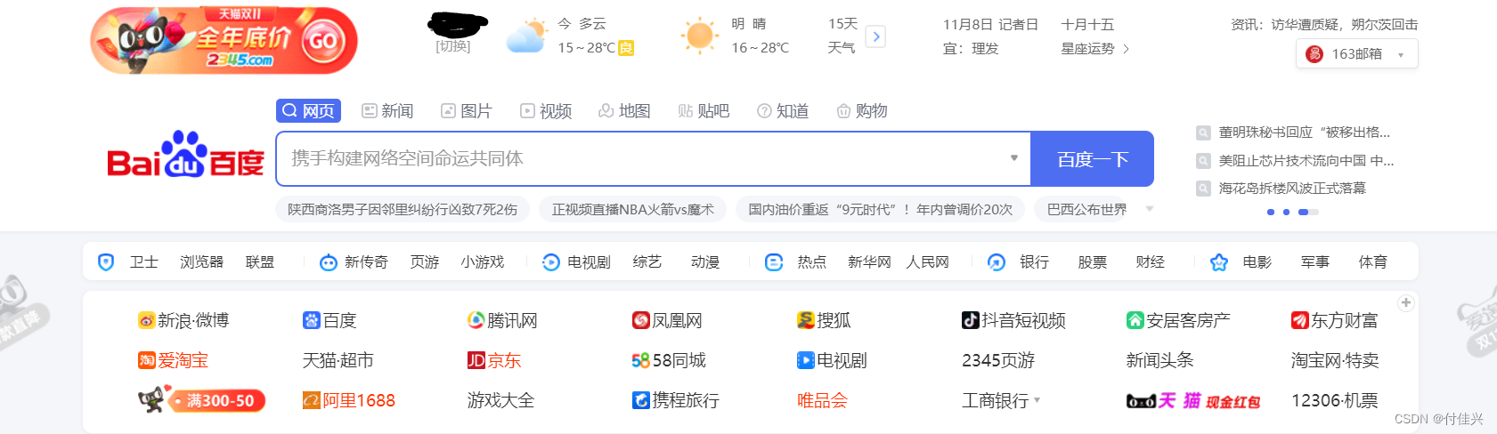Open 凤凰网 site link

(x=667, y=320)
